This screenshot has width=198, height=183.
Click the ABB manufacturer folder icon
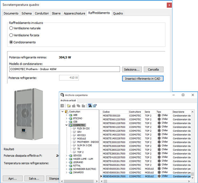[x=70, y=115]
